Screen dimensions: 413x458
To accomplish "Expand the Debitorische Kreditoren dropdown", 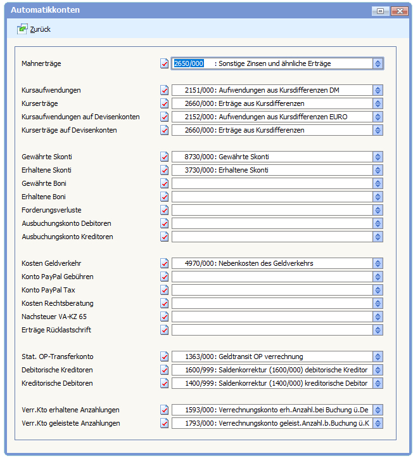I will click(378, 370).
